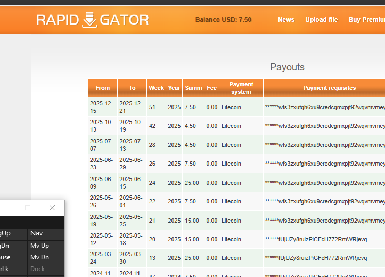This screenshot has height=277, width=385.
Task: Click the Rapidgator download arrow logo
Action: (x=90, y=20)
